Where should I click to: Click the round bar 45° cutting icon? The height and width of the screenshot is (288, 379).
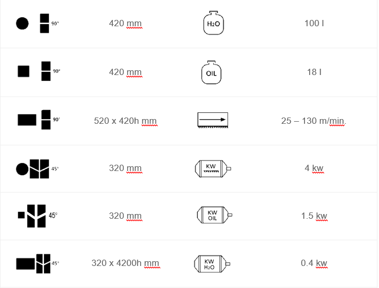37,168
